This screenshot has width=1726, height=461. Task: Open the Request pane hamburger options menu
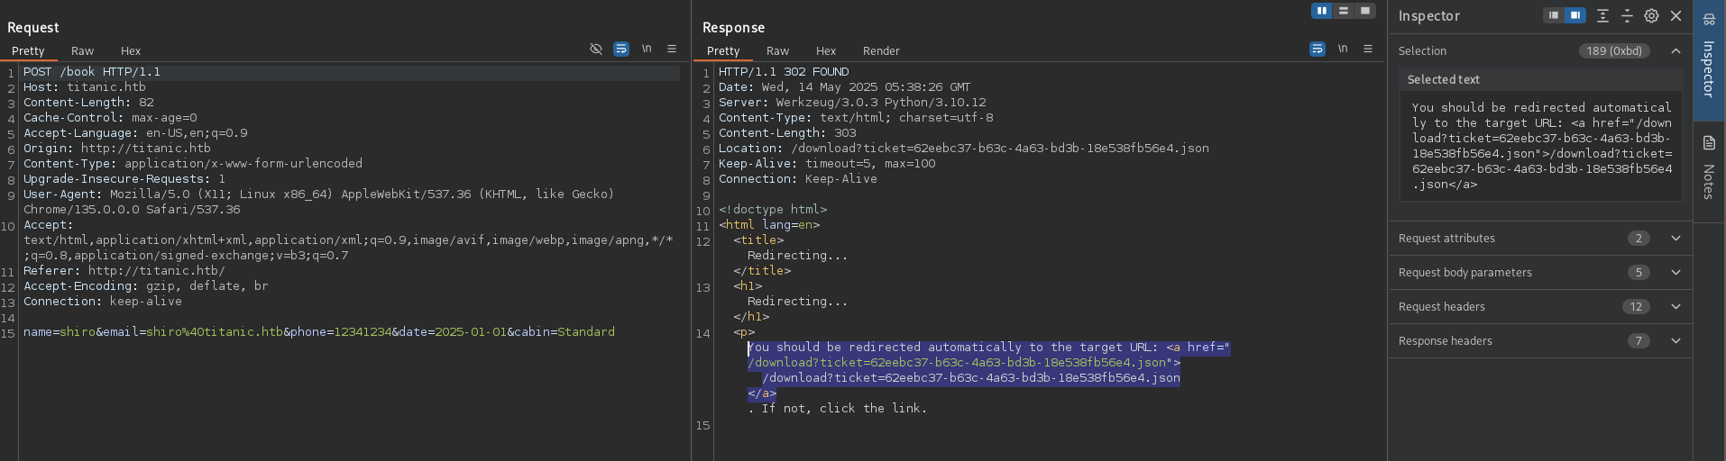click(x=672, y=50)
